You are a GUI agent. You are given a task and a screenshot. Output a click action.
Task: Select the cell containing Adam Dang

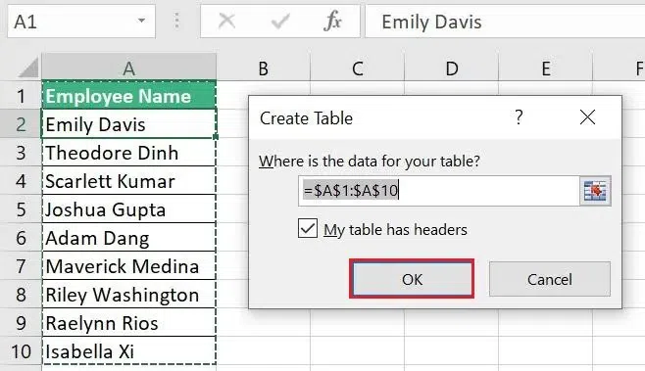coord(128,238)
